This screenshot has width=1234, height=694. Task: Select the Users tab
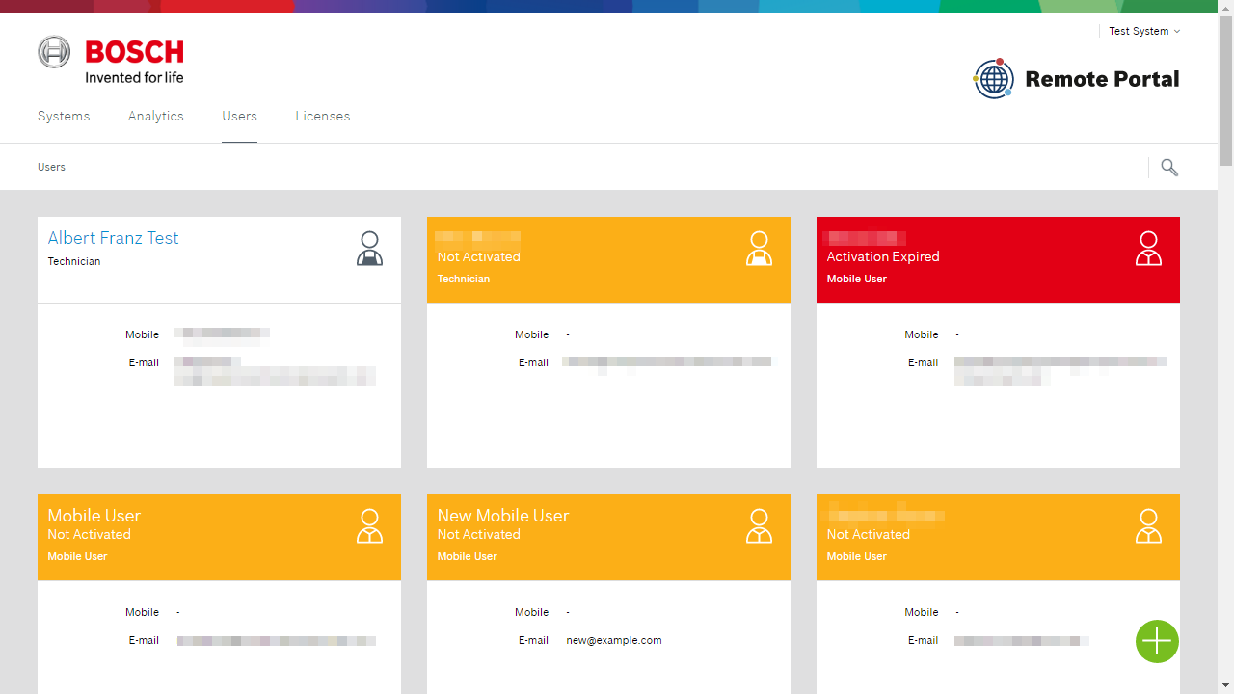pyautogui.click(x=239, y=116)
